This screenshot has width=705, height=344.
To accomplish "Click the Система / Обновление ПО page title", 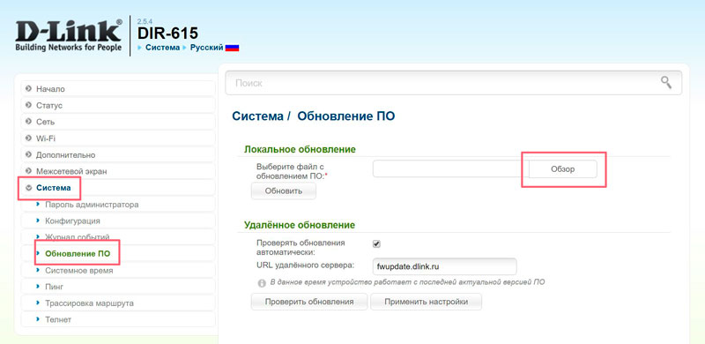I will [314, 116].
